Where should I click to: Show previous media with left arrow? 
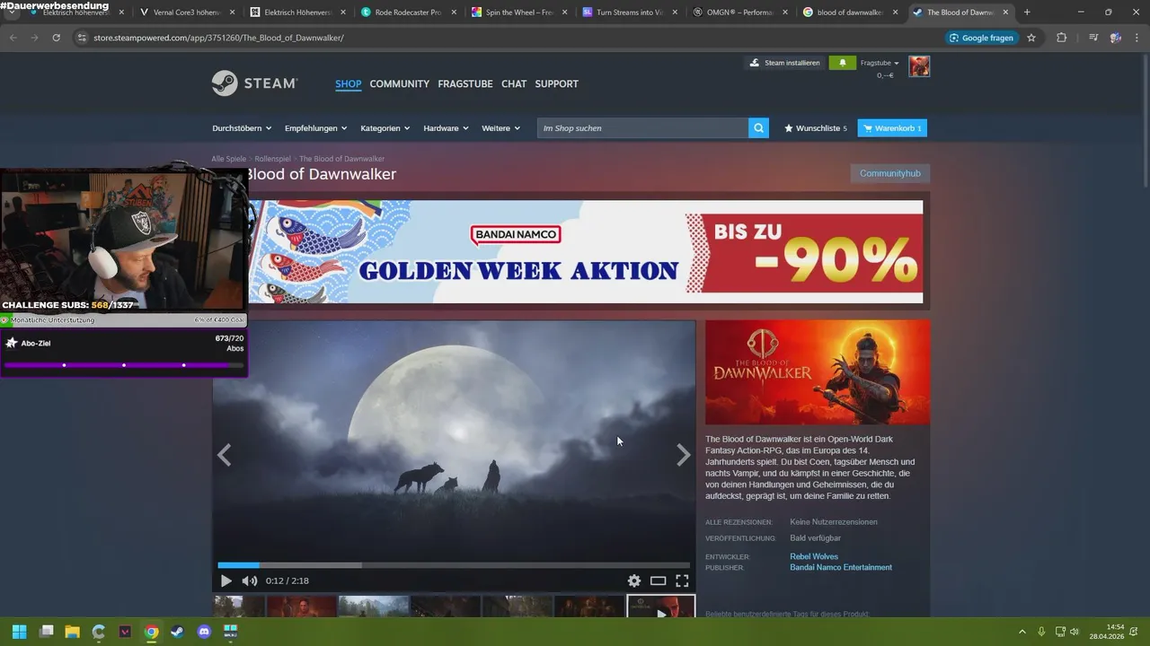225,455
